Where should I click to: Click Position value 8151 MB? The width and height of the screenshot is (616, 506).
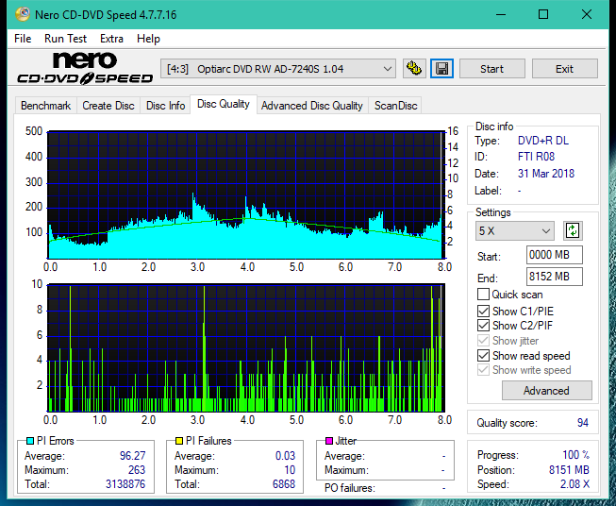pyautogui.click(x=569, y=470)
